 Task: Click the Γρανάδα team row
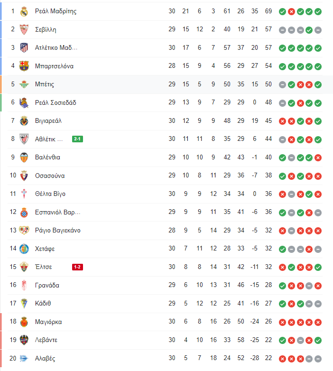[x=165, y=285]
